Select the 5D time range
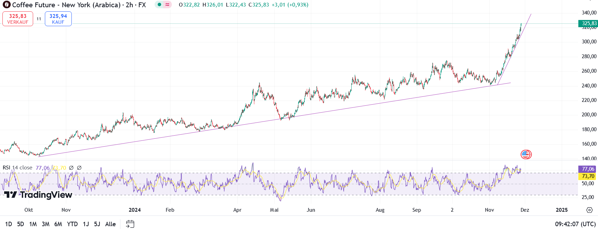Image resolution: width=598 pixels, height=231 pixels. 21,224
